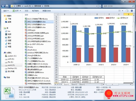Click the Help question mark icon
The height and width of the screenshot is (101, 136).
[x=132, y=11]
